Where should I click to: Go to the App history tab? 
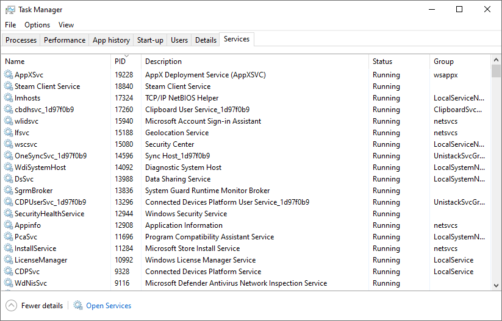pyautogui.click(x=111, y=40)
